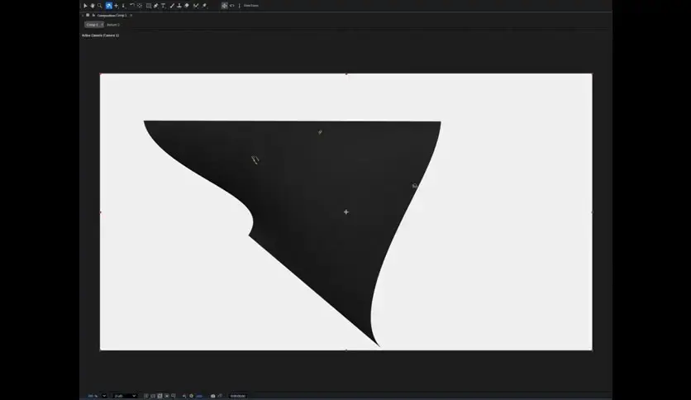Select the Brush tool
Screen dimensions: 691x400
coord(172,6)
